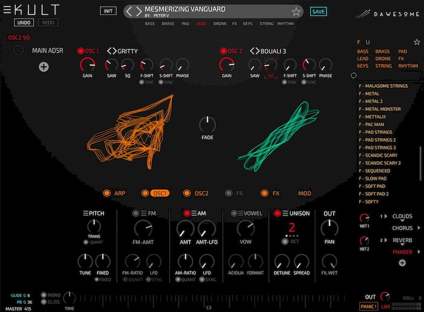Image resolution: width=424 pixels, height=312 pixels.
Task: Go to the next preset with the right arrow
Action: pyautogui.click(x=139, y=12)
